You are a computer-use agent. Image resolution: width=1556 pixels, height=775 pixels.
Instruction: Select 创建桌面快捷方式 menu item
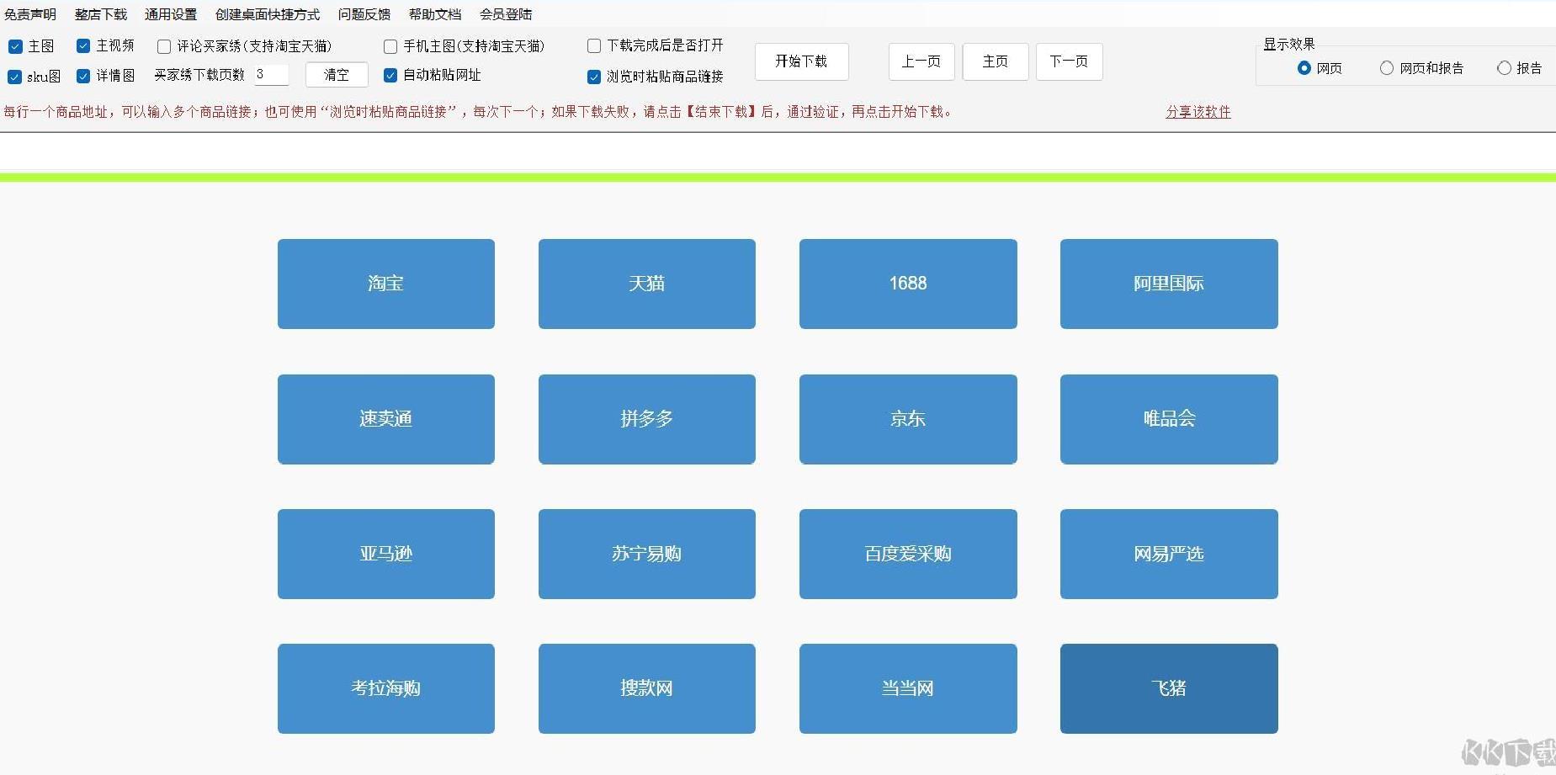pyautogui.click(x=268, y=14)
